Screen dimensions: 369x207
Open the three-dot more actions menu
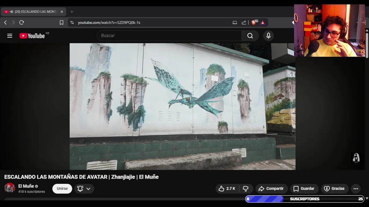click(356, 189)
